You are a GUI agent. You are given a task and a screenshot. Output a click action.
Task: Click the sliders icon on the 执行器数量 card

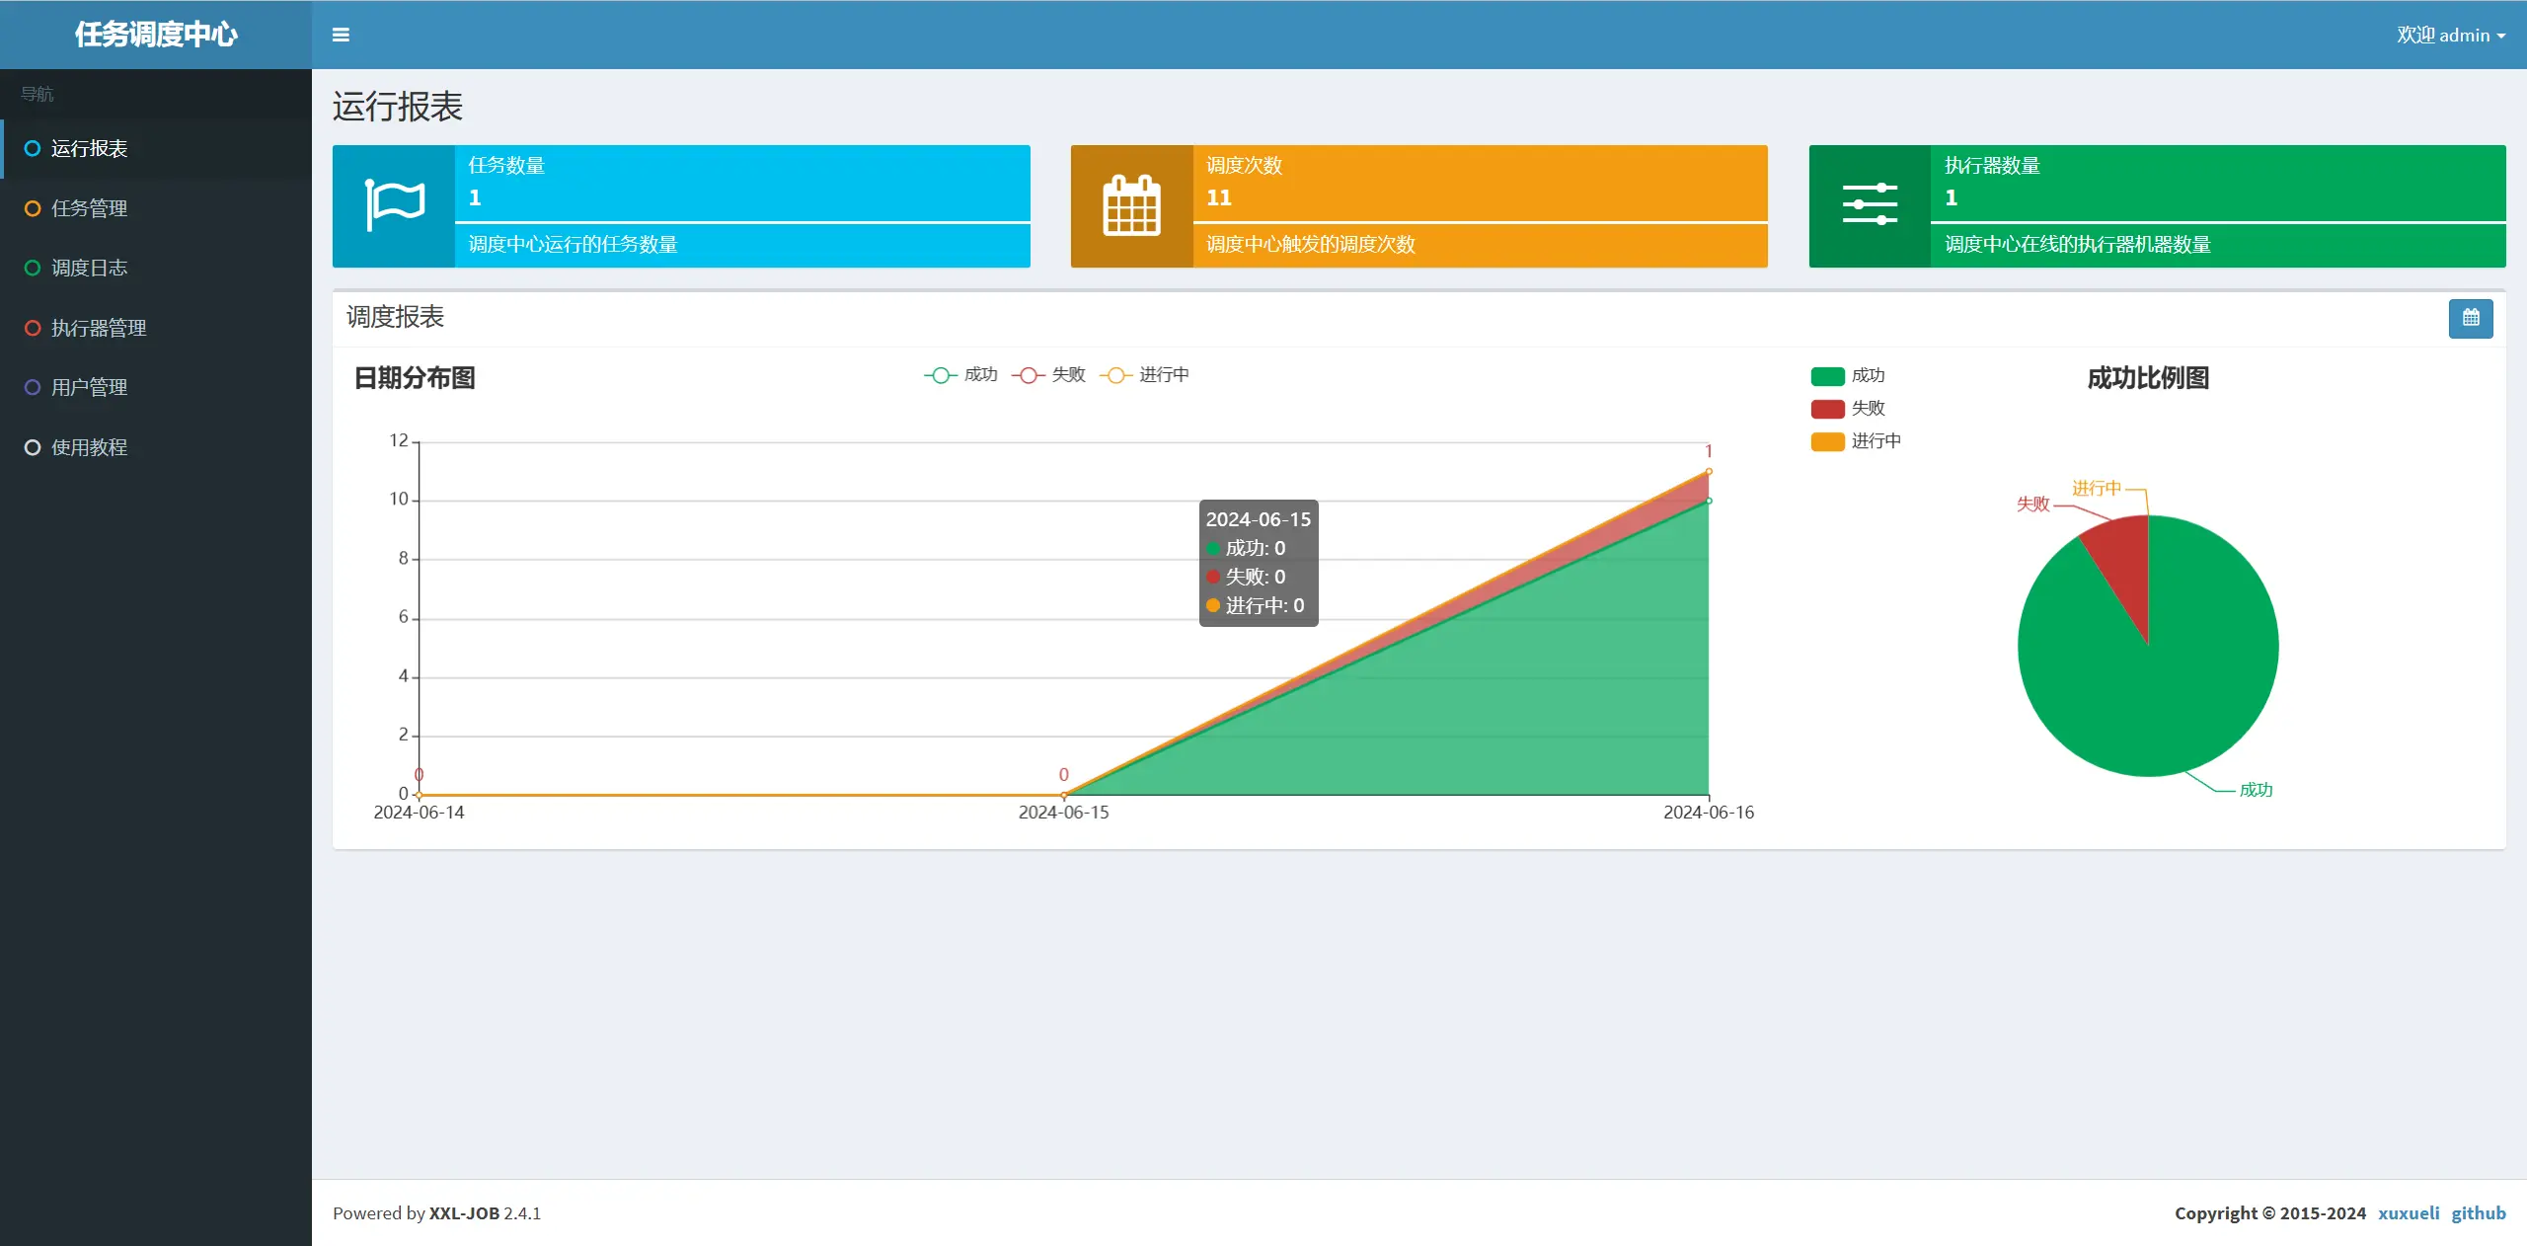1870,205
